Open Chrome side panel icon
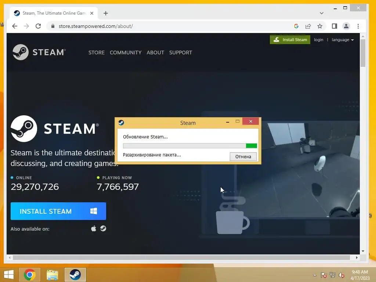 (x=334, y=26)
